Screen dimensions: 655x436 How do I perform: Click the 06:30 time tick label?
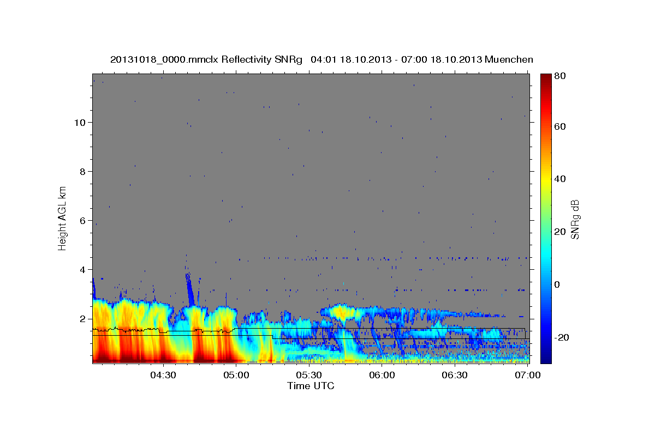pos(455,375)
